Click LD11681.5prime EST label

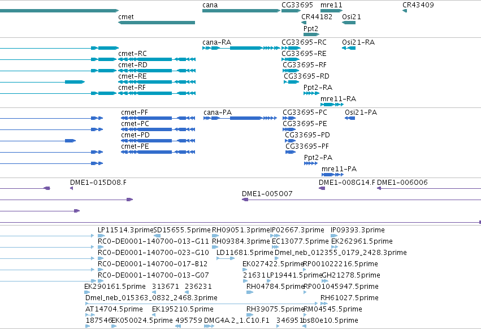[x=245, y=253]
